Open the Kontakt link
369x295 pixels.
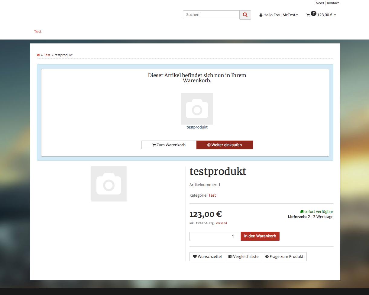point(333,3)
